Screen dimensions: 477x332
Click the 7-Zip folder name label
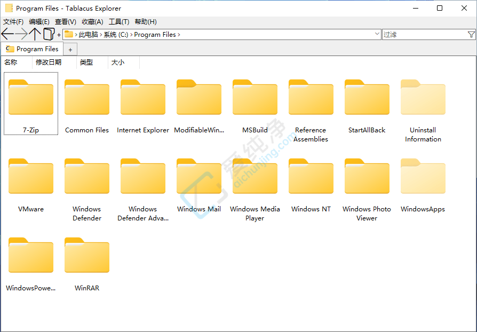pyautogui.click(x=31, y=130)
